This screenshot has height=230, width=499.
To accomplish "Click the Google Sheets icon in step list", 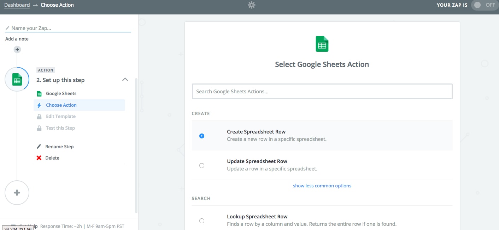I will pyautogui.click(x=39, y=94).
